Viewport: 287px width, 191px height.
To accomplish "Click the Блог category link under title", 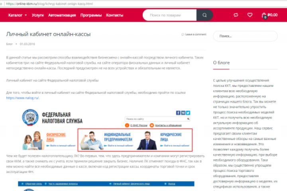I will pyautogui.click(x=9, y=44).
